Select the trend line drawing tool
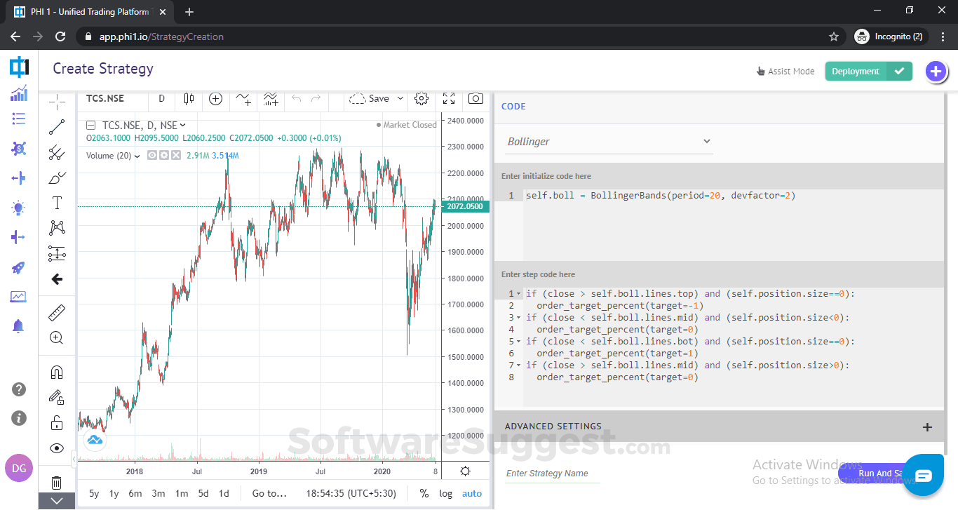This screenshot has height=510, width=958. pos(57,126)
